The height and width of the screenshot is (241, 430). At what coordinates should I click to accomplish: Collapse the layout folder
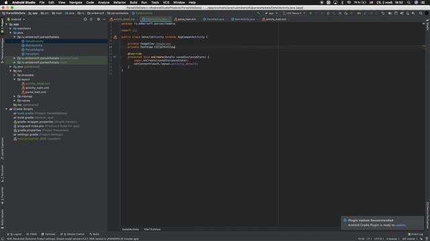point(15,79)
